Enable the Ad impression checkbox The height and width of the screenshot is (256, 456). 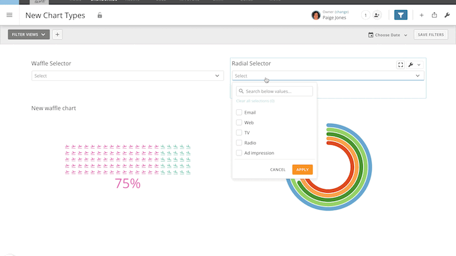[239, 153]
